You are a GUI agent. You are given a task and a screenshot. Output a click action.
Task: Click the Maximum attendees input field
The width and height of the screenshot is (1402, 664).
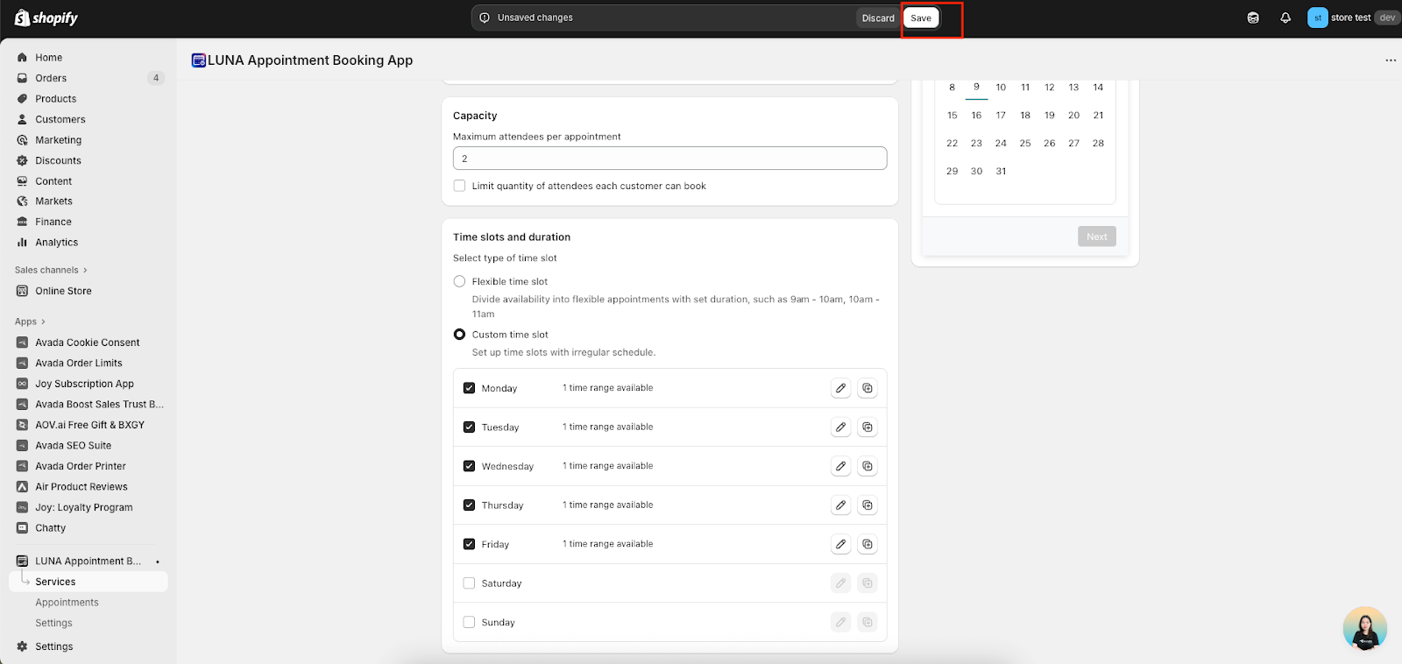pos(669,159)
